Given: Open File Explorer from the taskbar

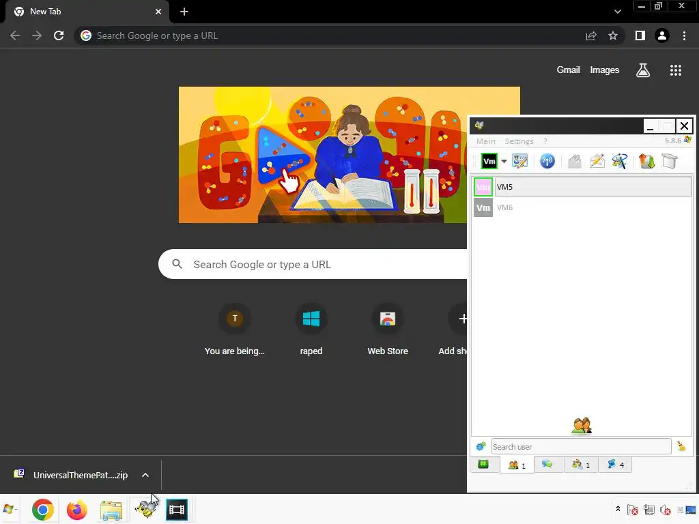Looking at the screenshot, I should 111,510.
